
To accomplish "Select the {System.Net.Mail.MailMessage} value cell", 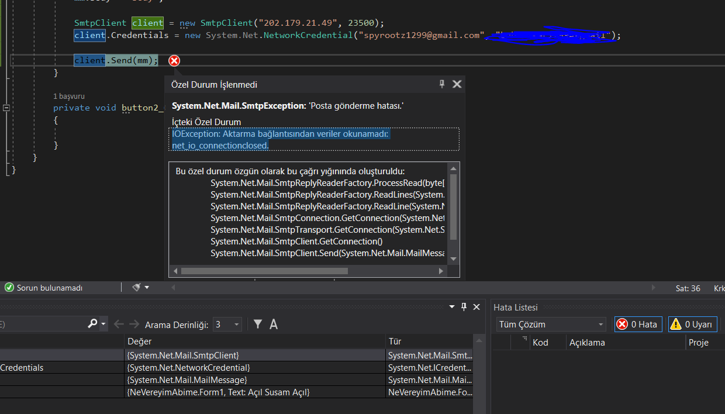I will (255, 380).
